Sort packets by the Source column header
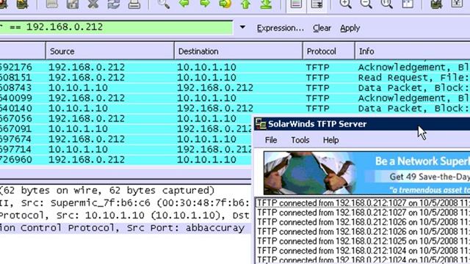The height and width of the screenshot is (264, 470). pyautogui.click(x=109, y=51)
